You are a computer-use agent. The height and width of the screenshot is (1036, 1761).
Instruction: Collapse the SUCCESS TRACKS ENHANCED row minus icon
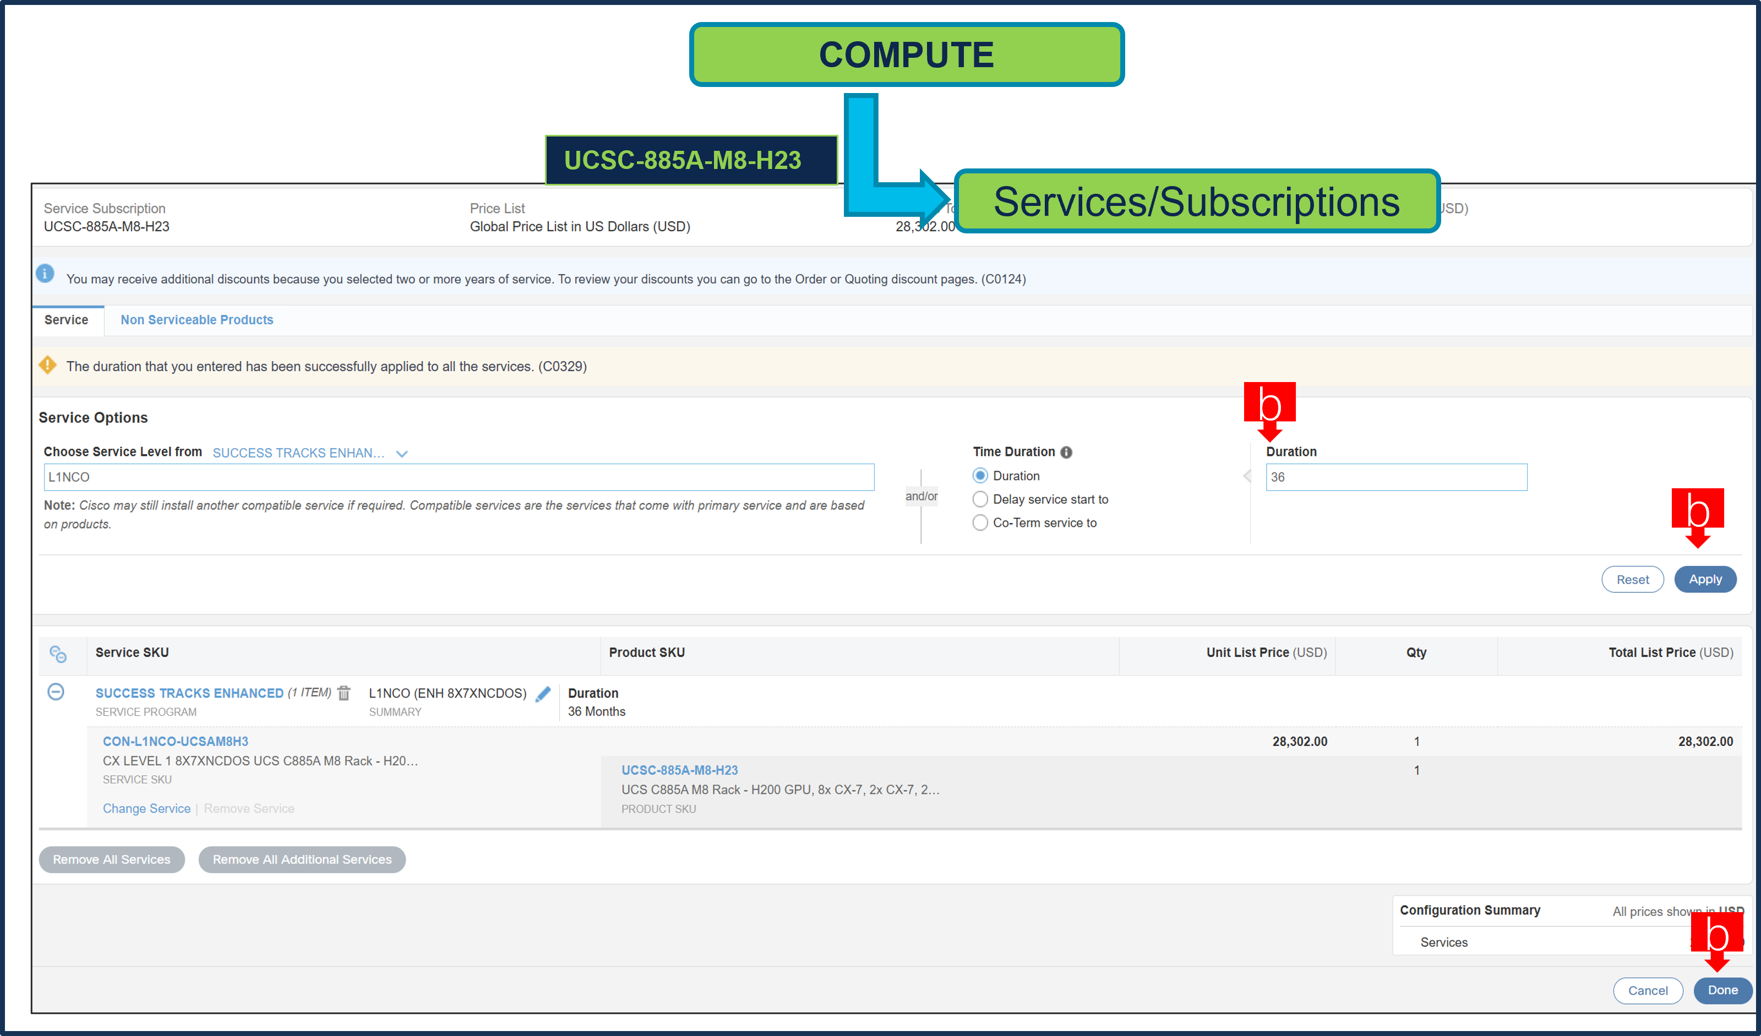pyautogui.click(x=57, y=693)
